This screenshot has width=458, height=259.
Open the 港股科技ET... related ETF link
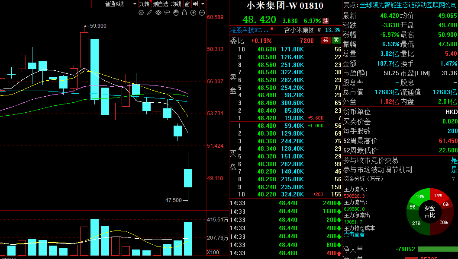click(249, 30)
